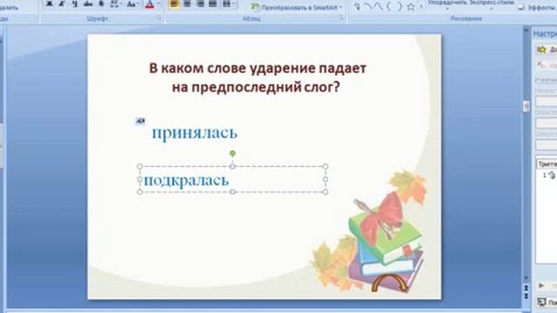The image size is (557, 313).
Task: Open second animation property field
Action: [x=546, y=123]
